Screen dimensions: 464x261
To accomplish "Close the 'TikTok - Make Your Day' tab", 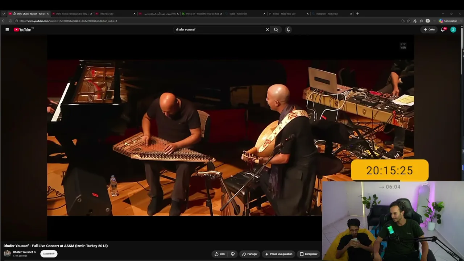I will pos(308,14).
